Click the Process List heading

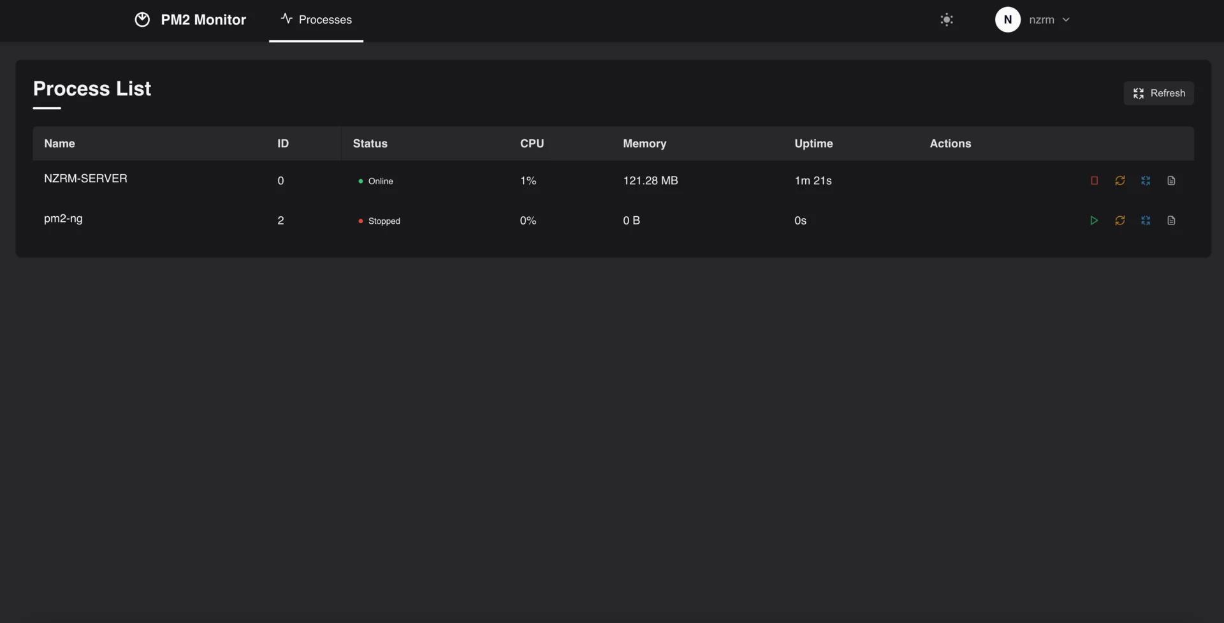click(92, 89)
